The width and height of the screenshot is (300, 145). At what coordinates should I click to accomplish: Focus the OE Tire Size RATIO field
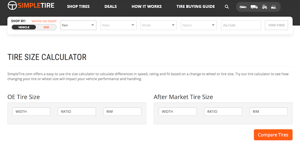[x=77, y=111]
